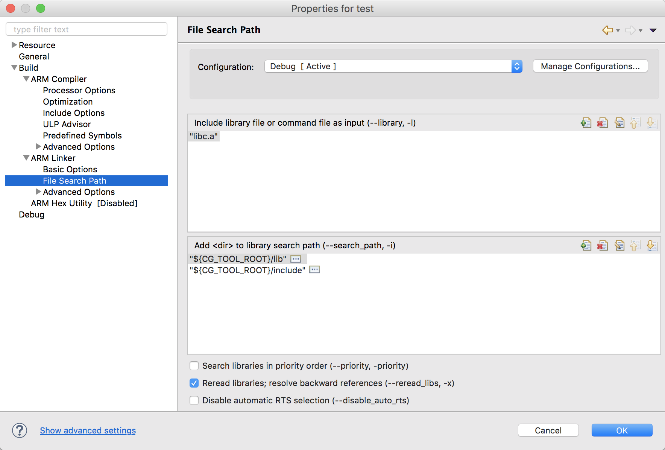The image size is (665, 450).
Task: Open Include Options page
Action: pyautogui.click(x=74, y=113)
